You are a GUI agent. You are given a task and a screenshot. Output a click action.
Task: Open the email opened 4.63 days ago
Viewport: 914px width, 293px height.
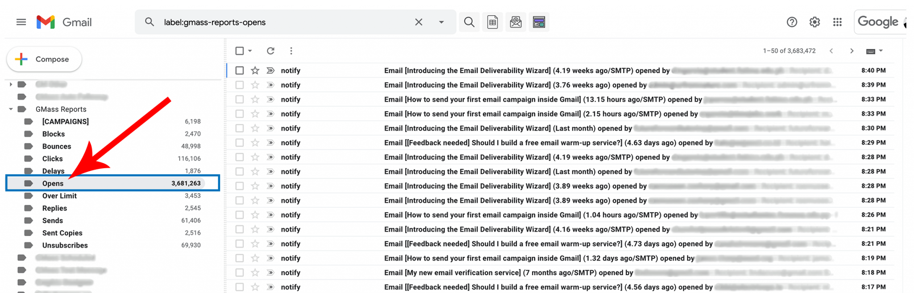pyautogui.click(x=561, y=143)
